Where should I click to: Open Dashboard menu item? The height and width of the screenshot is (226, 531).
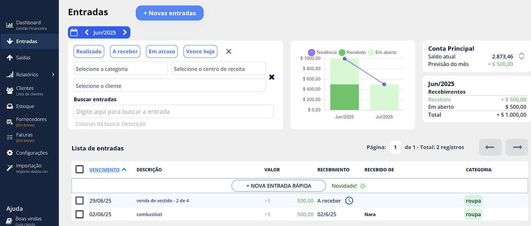(29, 25)
